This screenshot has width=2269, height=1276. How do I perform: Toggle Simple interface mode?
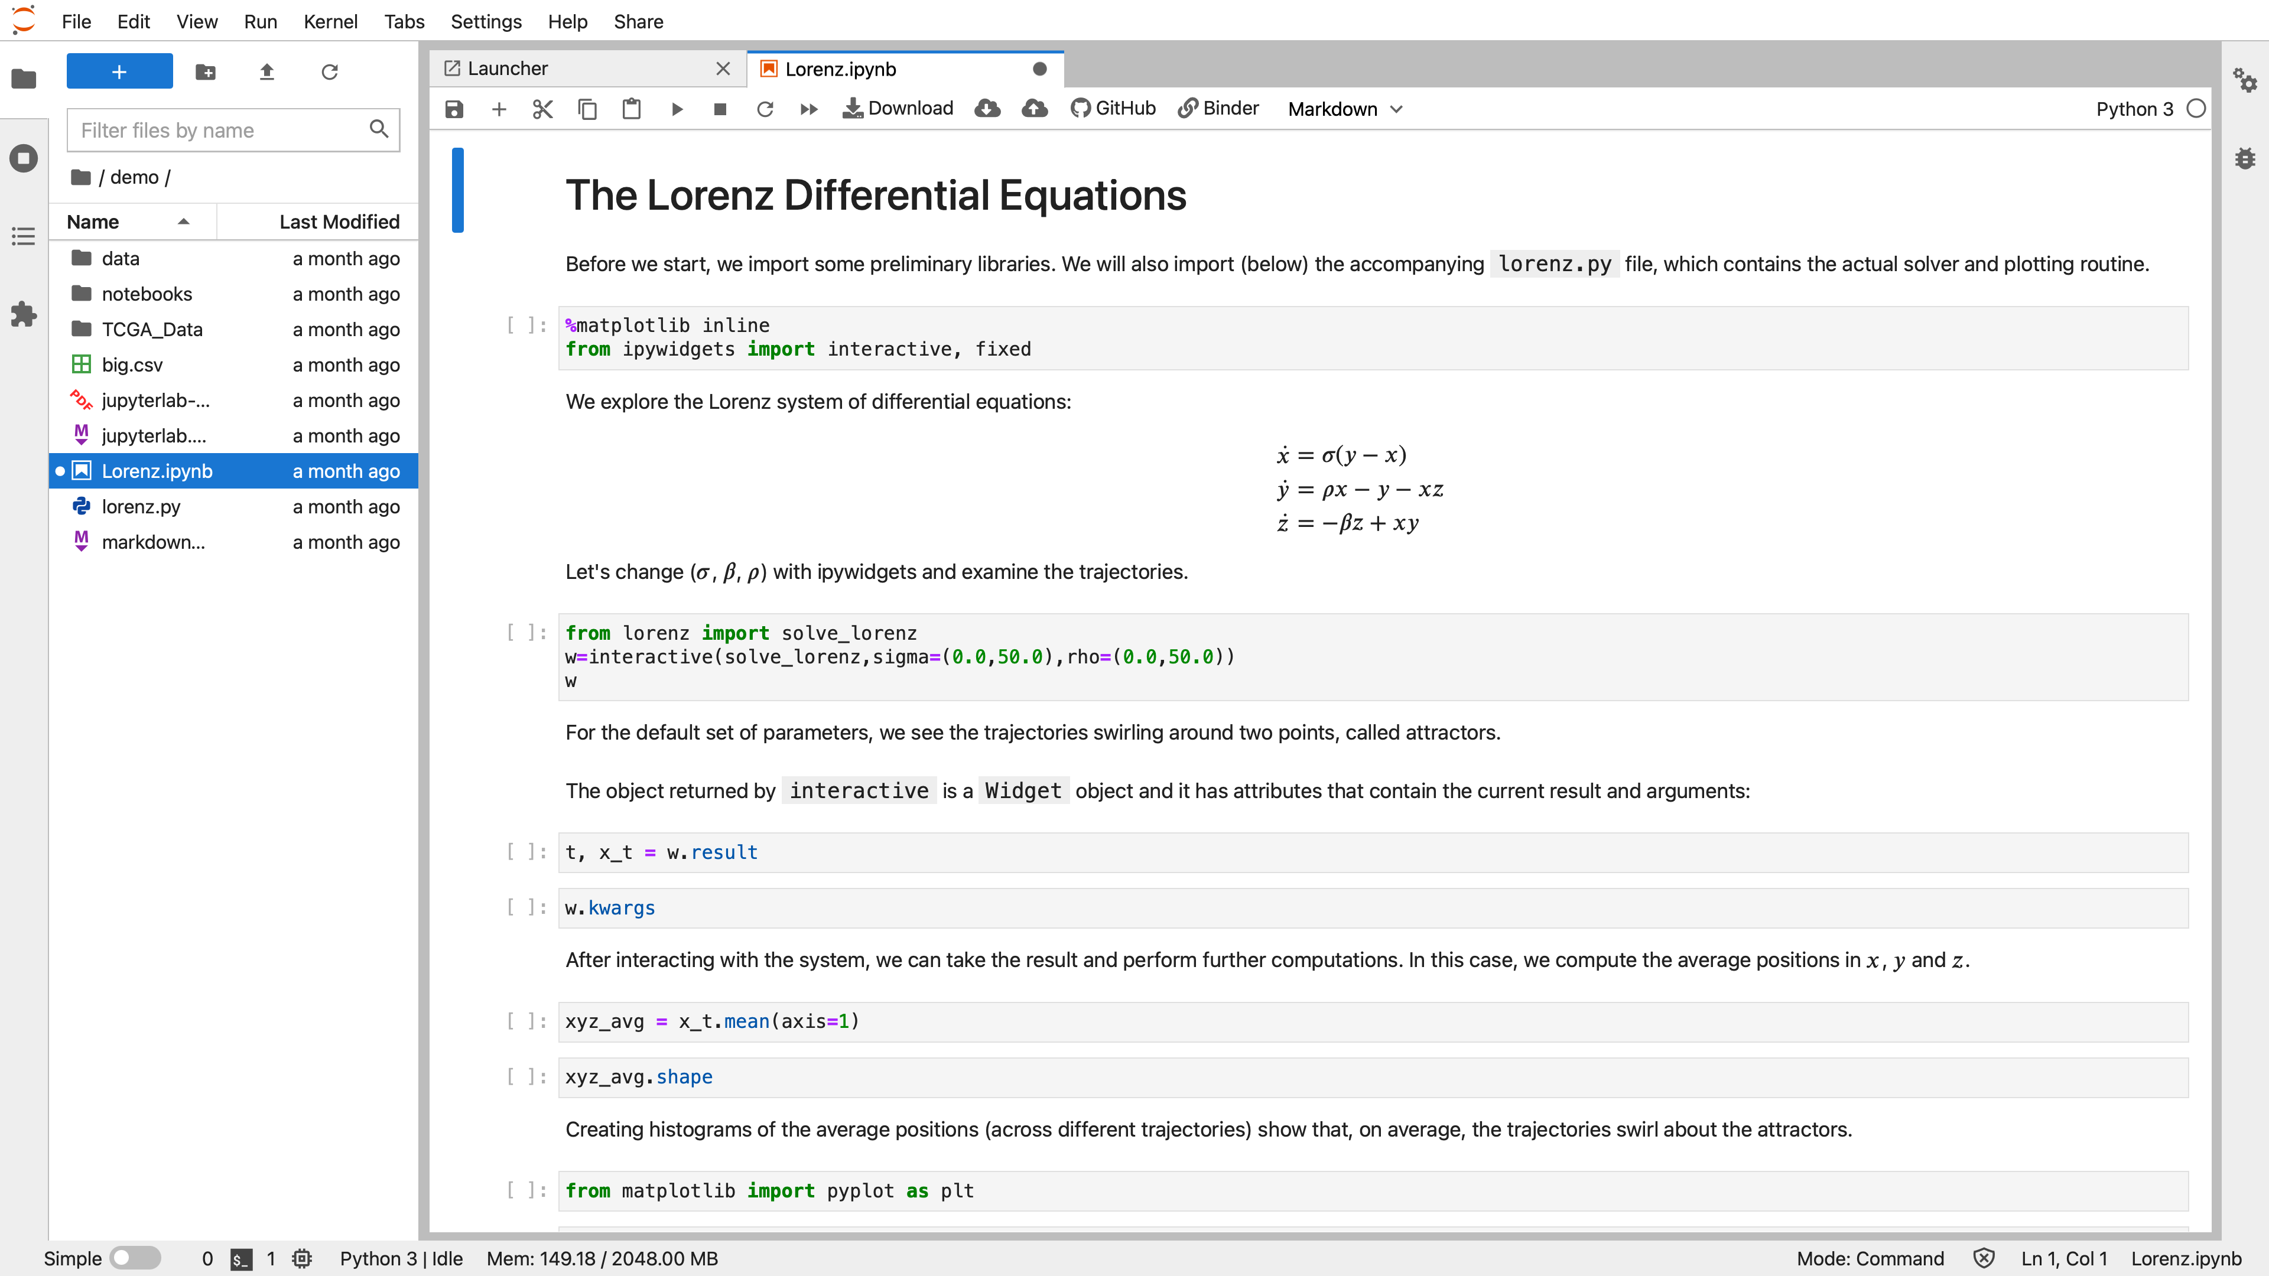point(136,1258)
